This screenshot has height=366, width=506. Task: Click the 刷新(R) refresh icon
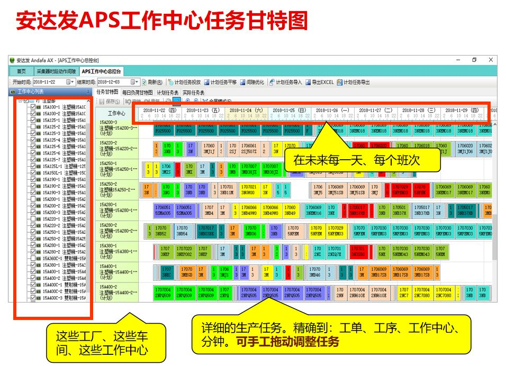point(144,82)
